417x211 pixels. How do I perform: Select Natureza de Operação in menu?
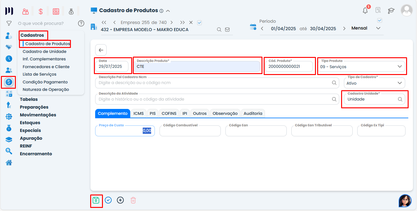tap(46, 89)
